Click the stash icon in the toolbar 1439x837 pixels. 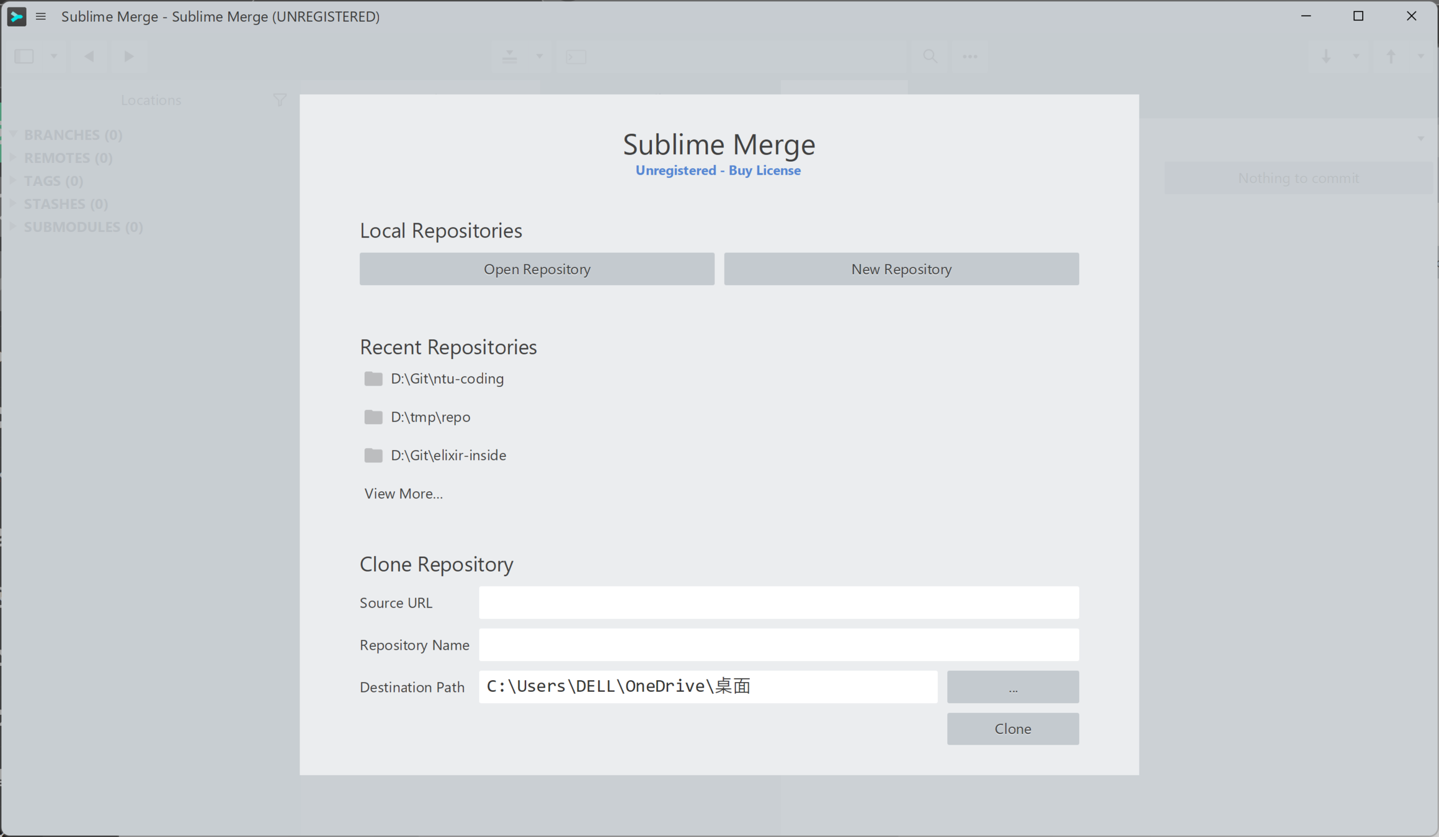(x=509, y=56)
